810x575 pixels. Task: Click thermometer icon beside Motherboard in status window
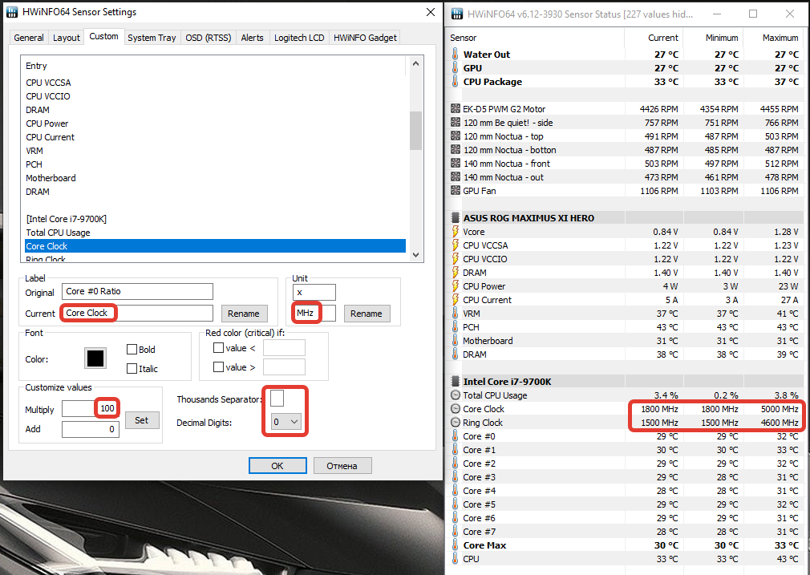(455, 341)
